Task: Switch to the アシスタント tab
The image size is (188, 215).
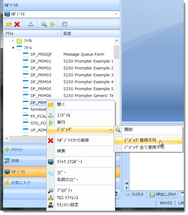Action: (135, 194)
